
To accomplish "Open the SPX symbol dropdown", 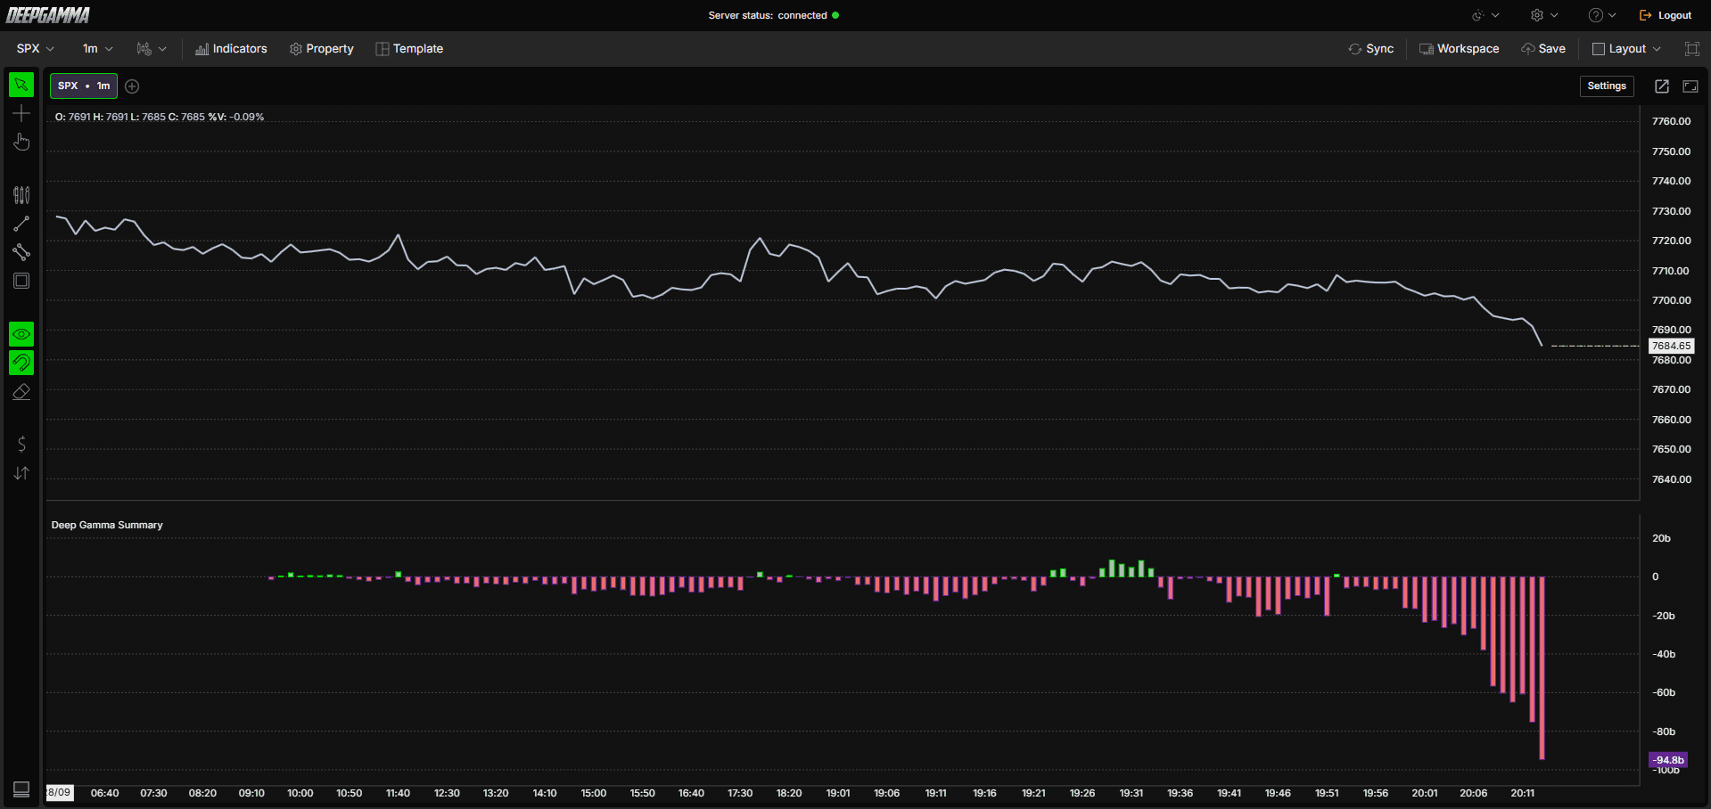I will [36, 49].
